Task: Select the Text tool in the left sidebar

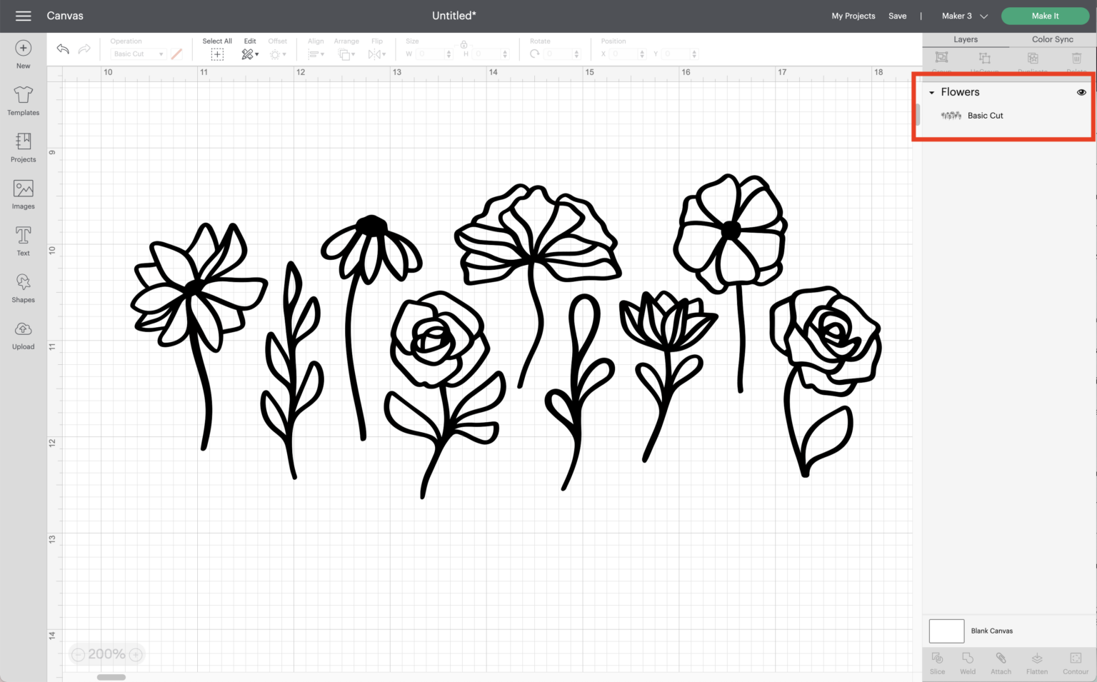Action: point(23,241)
